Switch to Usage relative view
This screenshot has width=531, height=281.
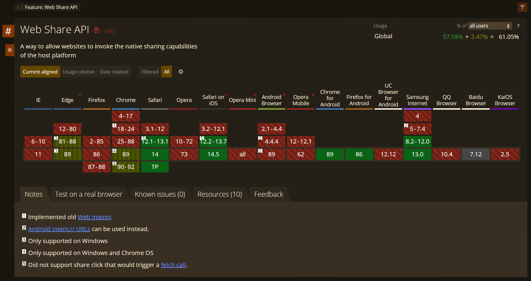coord(79,71)
